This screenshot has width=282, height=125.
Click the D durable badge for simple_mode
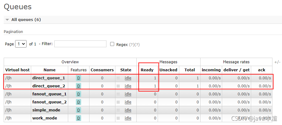coord(78,110)
